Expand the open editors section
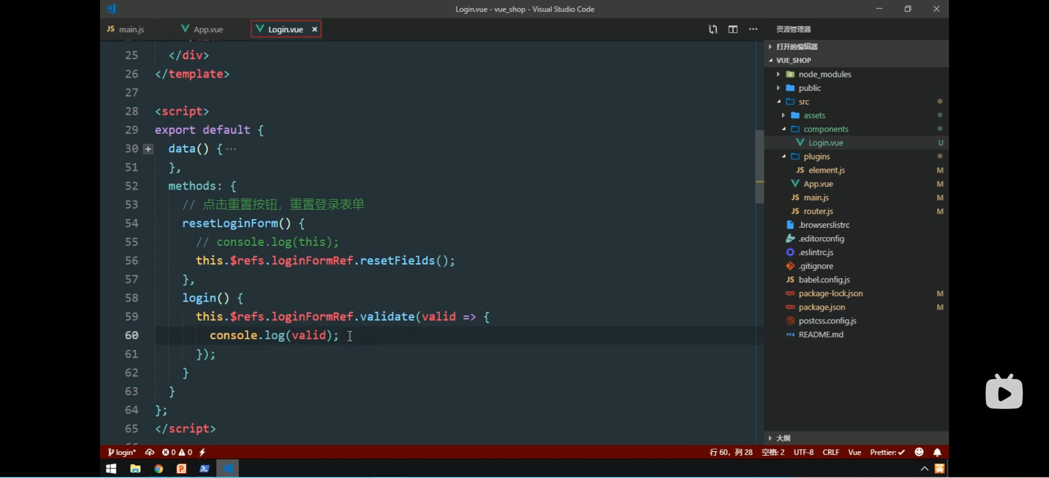 coord(856,46)
